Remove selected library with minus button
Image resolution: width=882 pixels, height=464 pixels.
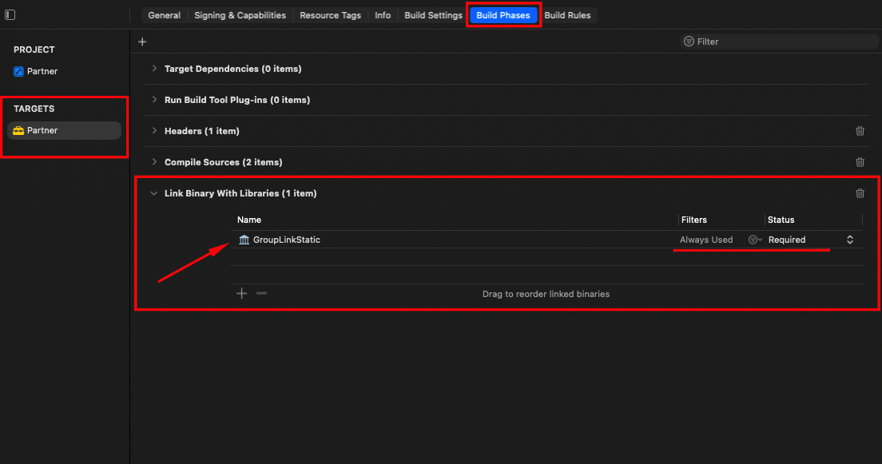261,294
